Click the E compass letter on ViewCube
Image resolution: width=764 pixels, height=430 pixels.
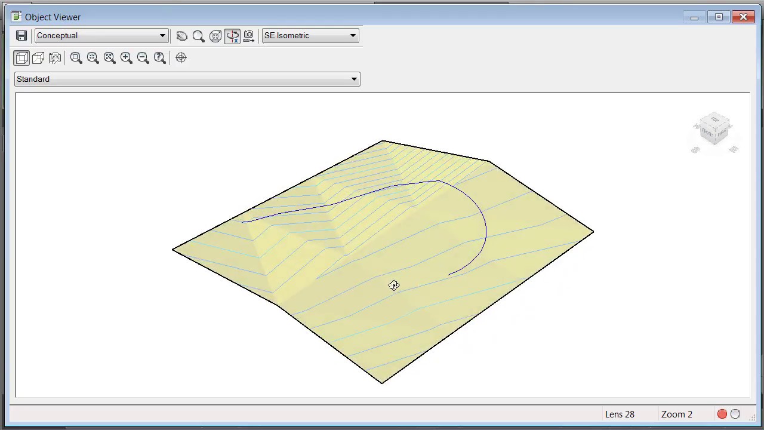click(734, 149)
